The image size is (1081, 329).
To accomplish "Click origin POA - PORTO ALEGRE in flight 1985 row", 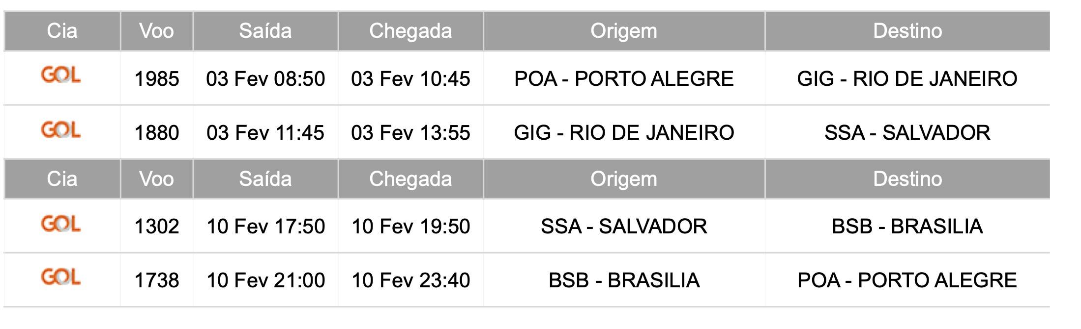I will pyautogui.click(x=624, y=79).
